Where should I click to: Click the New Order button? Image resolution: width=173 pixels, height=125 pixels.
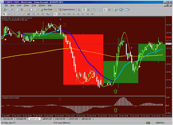(46, 10)
